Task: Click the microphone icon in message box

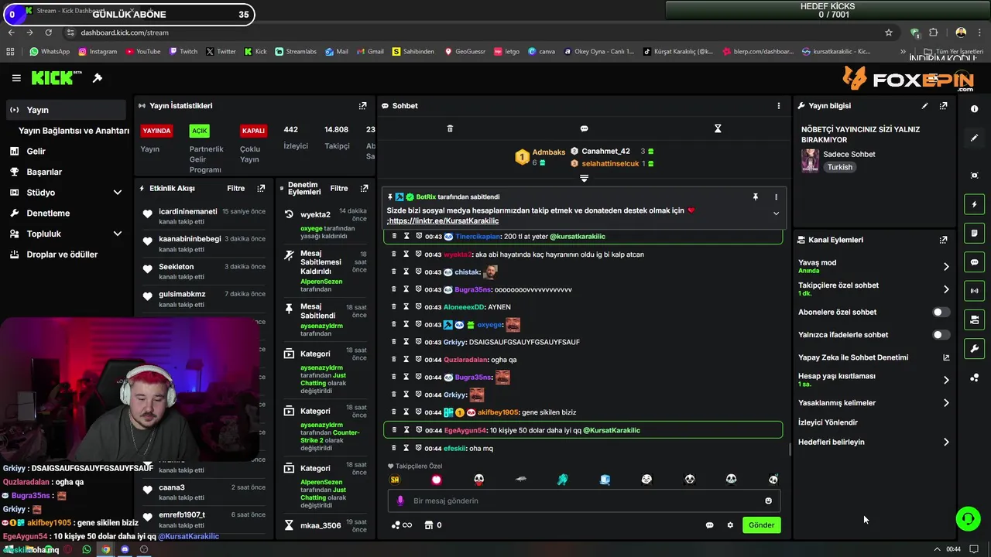Action: pyautogui.click(x=400, y=501)
